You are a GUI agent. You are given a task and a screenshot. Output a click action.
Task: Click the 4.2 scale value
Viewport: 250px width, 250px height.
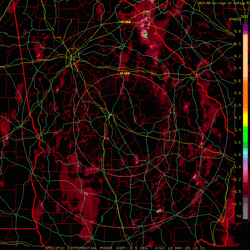(237, 118)
